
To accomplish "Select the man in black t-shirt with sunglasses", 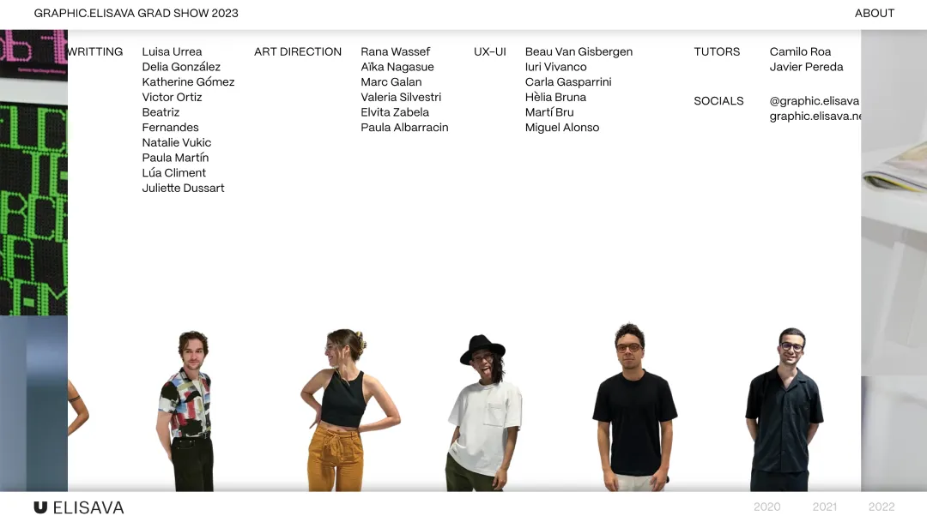I will pos(633,407).
